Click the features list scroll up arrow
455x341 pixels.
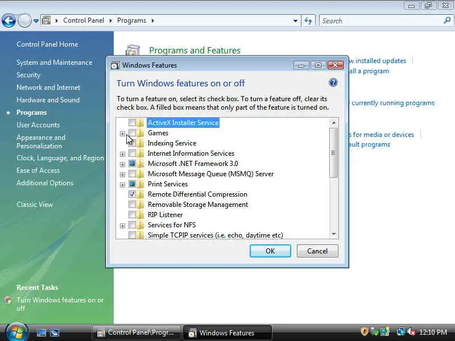tap(334, 123)
